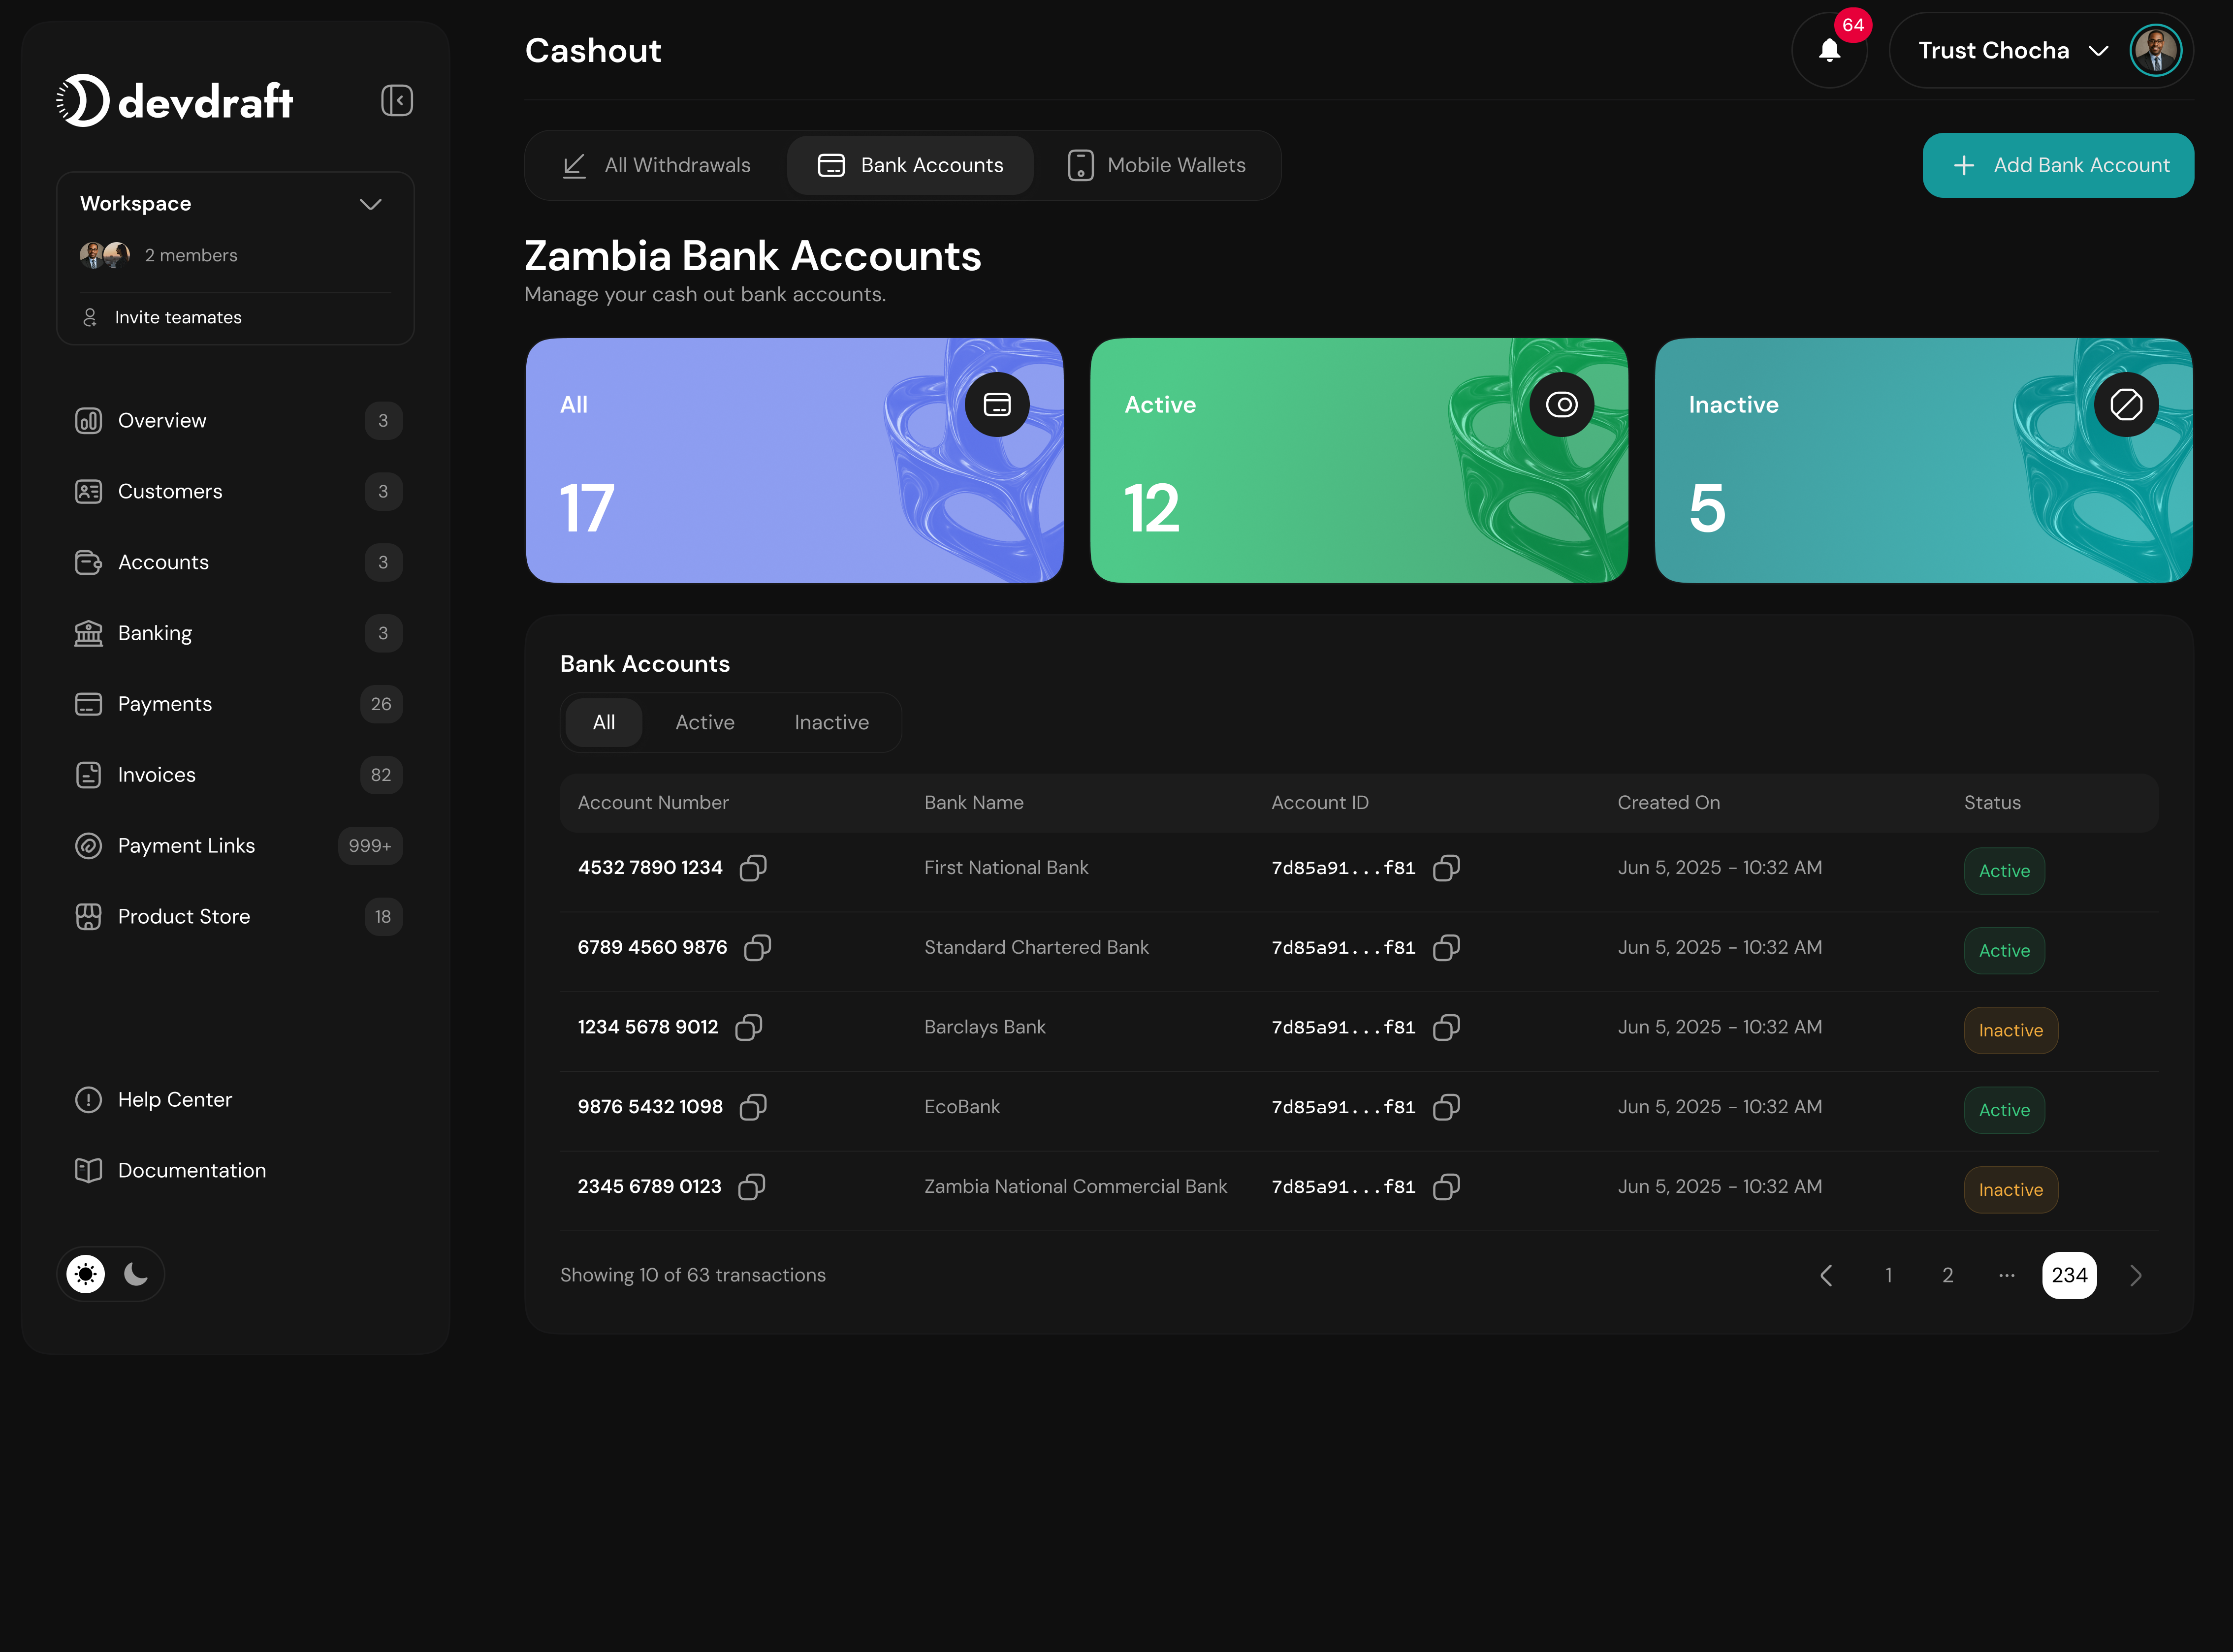Select the Overview sidebar icon
2233x1652 pixels.
pyautogui.click(x=88, y=420)
